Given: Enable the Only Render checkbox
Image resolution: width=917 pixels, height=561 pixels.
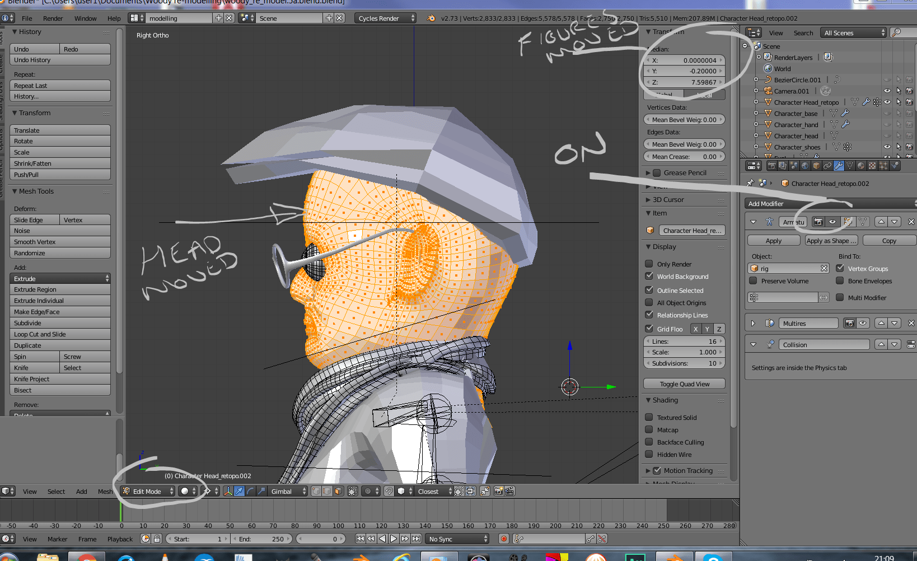Looking at the screenshot, I should coord(649,264).
